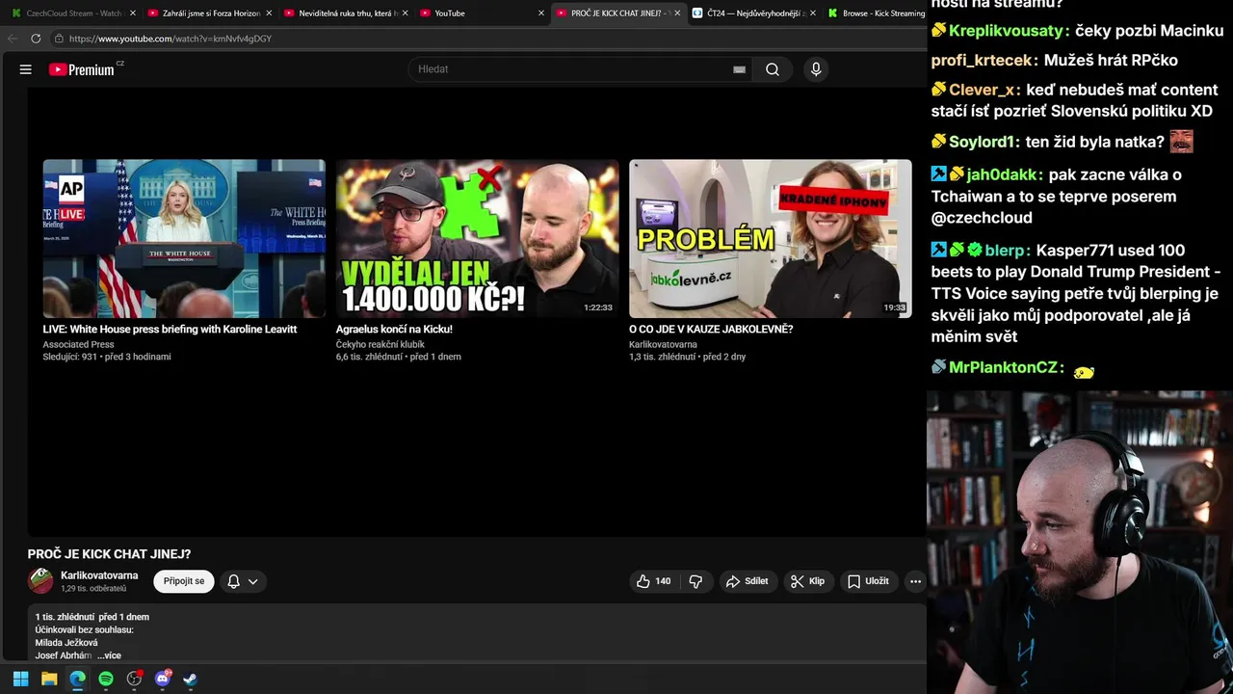Open OBS Studio taskbar icon
Viewport: 1233px width, 694px height.
[x=134, y=679]
